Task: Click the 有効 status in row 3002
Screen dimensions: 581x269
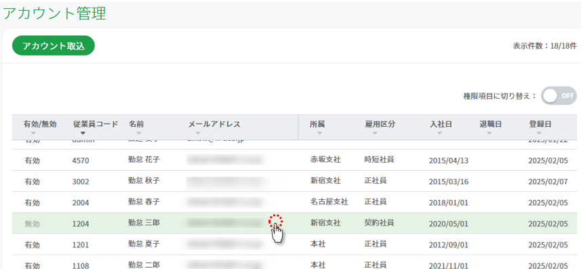Action: pyautogui.click(x=32, y=182)
